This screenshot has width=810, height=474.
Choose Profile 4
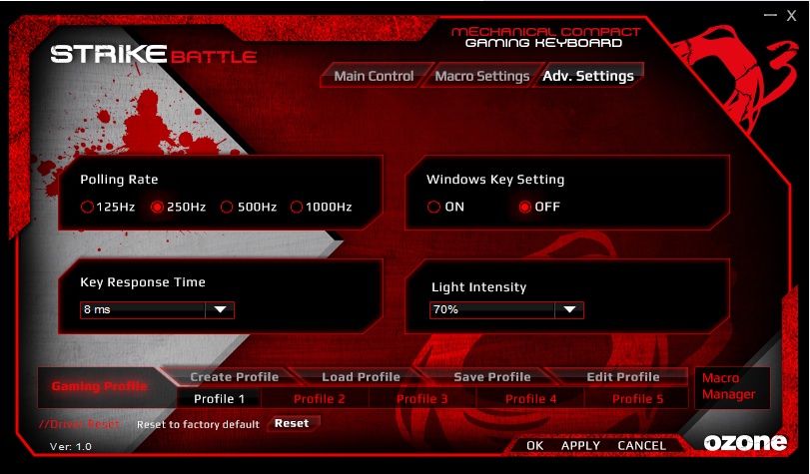pos(530,398)
